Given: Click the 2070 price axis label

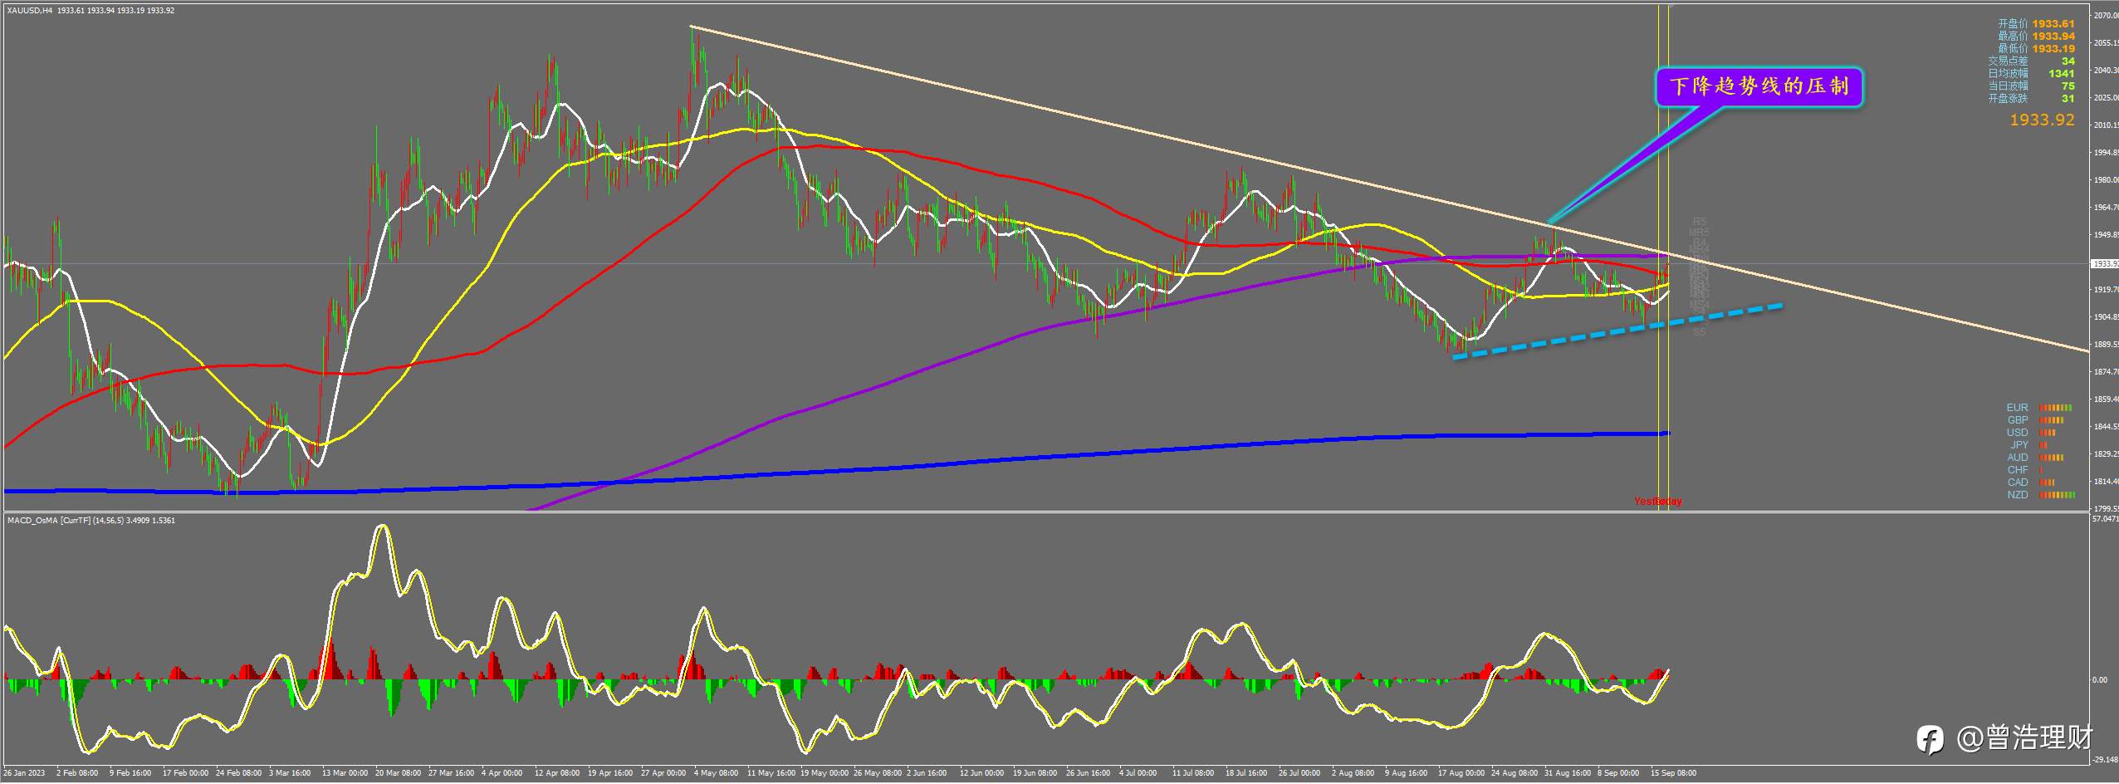Looking at the screenshot, I should [x=2105, y=16].
